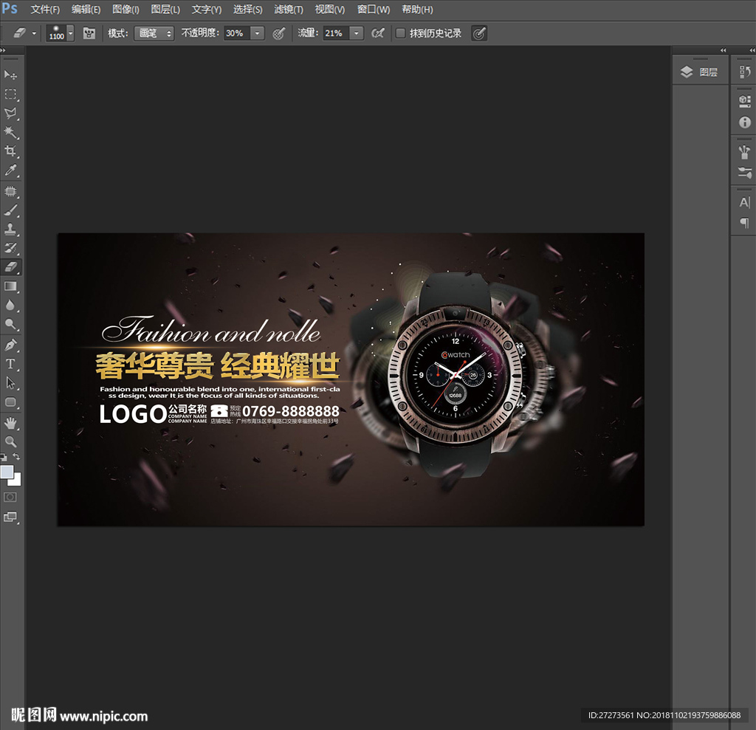
Task: Select the Dodge tool
Action: (10, 324)
